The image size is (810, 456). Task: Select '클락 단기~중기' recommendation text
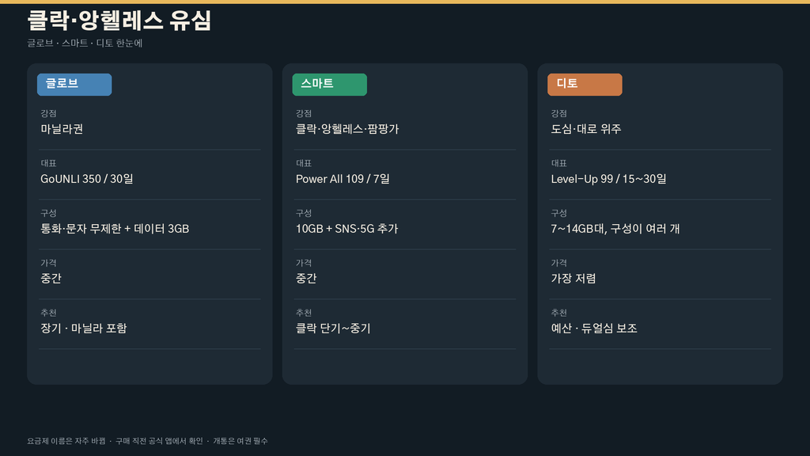tap(333, 329)
